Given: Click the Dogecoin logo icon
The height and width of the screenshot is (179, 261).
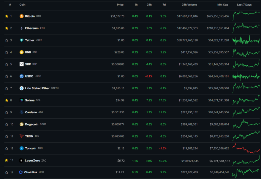Looking at the screenshot, I should (21, 124).
